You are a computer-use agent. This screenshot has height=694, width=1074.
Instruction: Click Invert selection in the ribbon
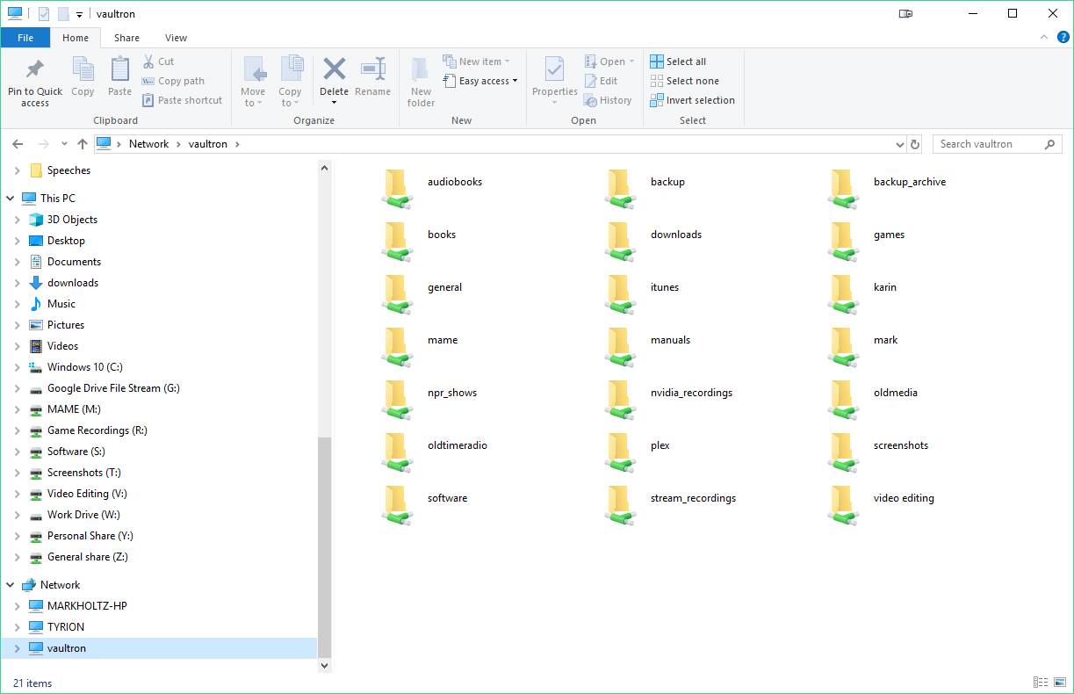692,100
